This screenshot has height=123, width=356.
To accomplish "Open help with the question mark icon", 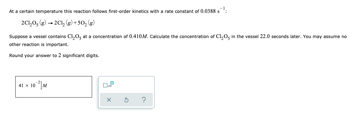I will coord(144,100).
